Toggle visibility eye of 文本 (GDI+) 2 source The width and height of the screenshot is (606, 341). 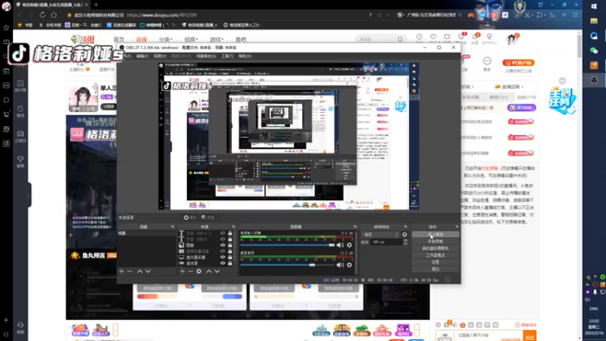[223, 233]
